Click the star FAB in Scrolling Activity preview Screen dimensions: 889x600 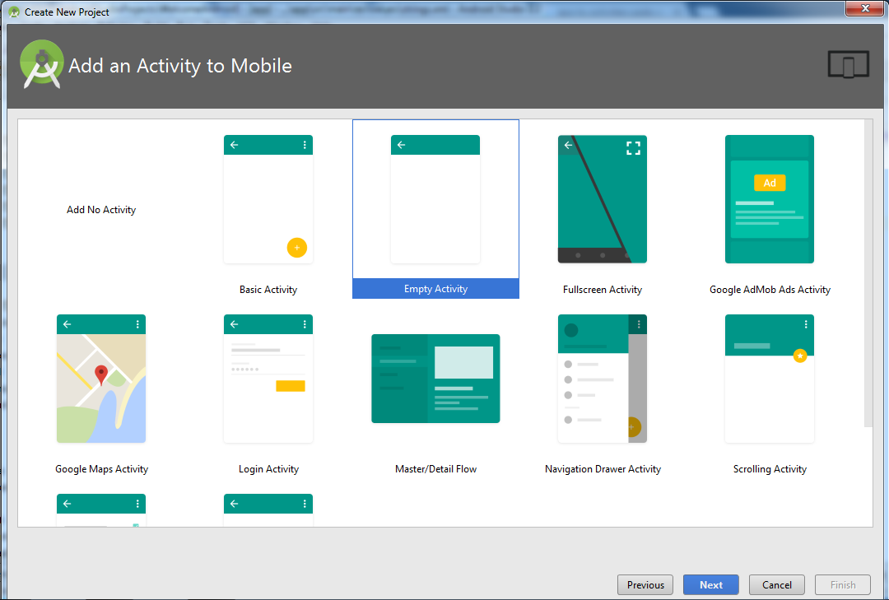click(x=800, y=356)
